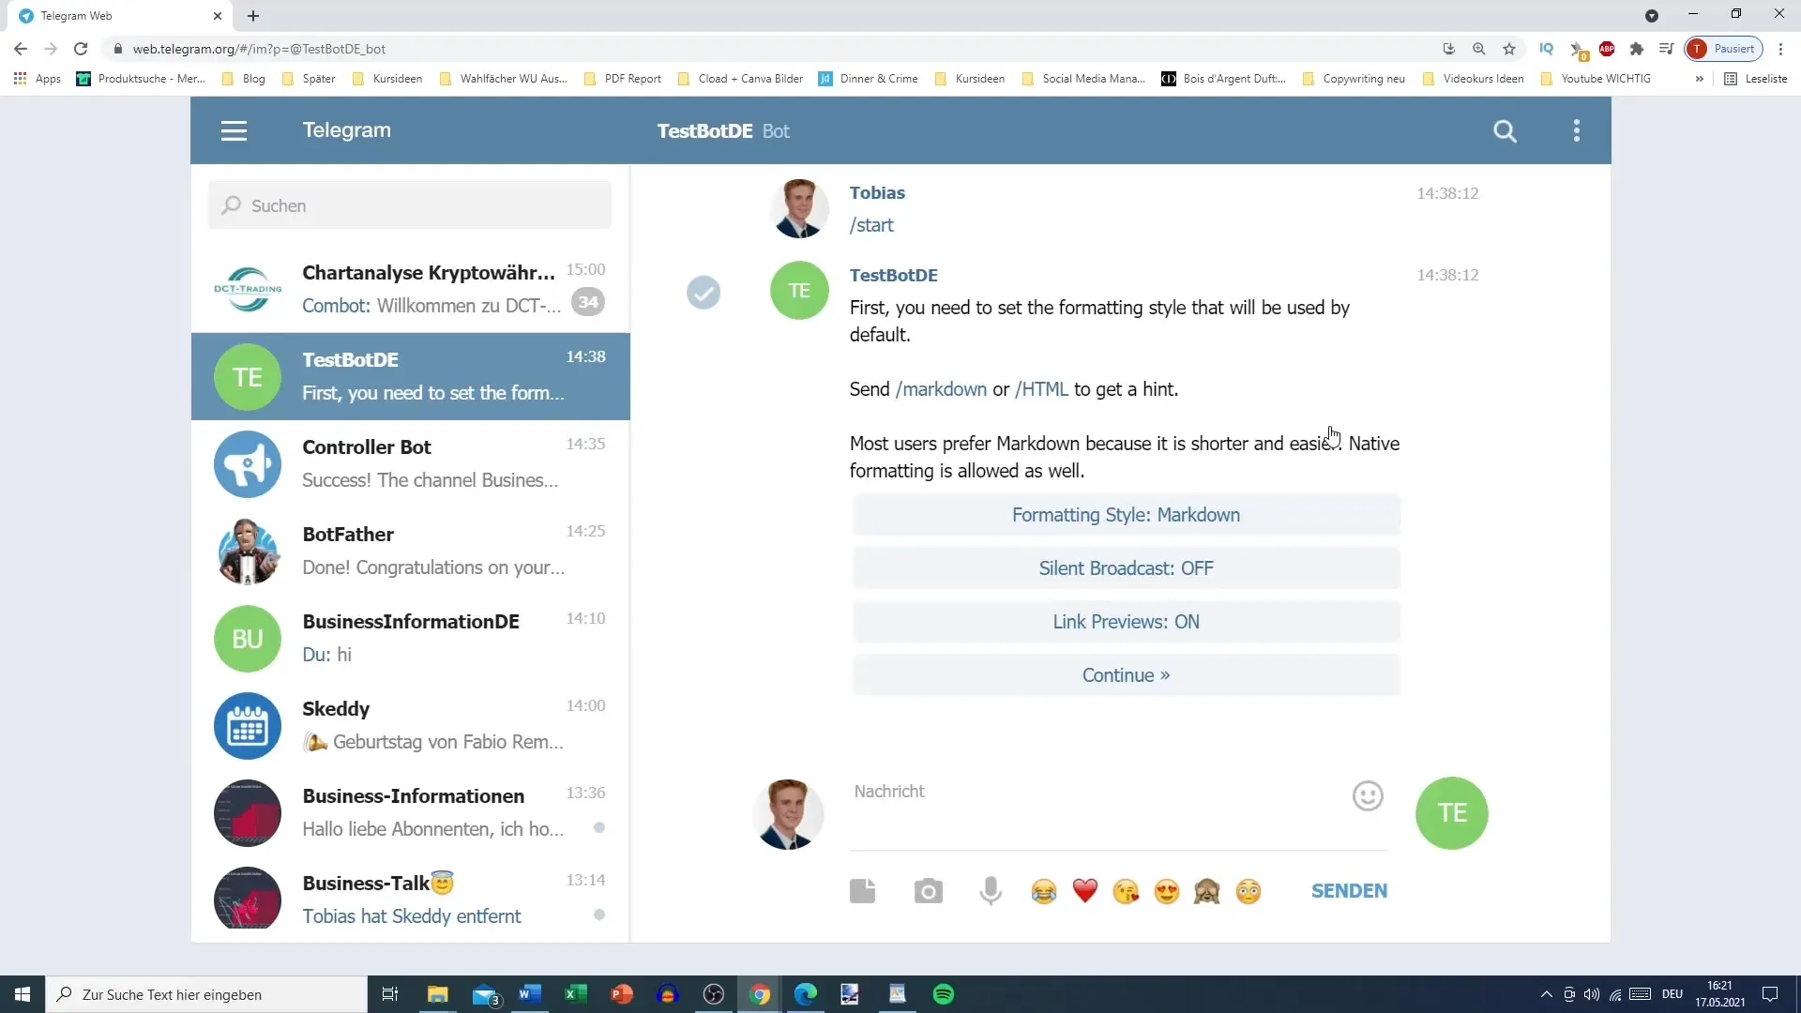1801x1013 pixels.
Task: Click Tobias profile photo in message
Action: pos(799,208)
